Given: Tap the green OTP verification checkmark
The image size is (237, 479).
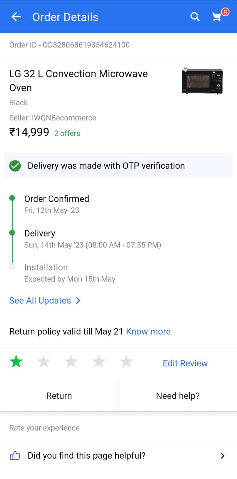Looking at the screenshot, I should tap(15, 166).
